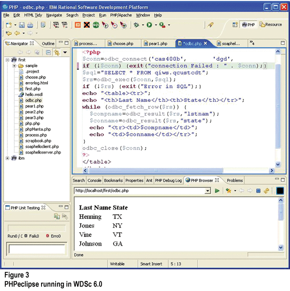Close the PHP Browser view
Screen dimensions: 290x291
217,180
